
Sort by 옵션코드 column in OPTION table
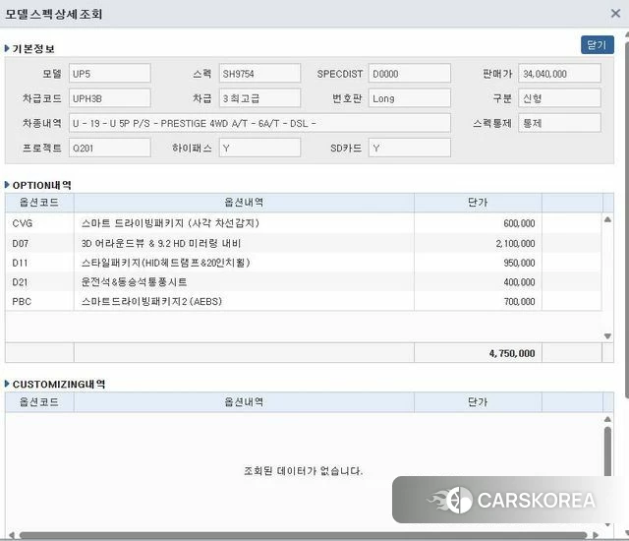[39, 203]
